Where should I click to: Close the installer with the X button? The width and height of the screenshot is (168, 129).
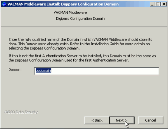click(164, 4)
